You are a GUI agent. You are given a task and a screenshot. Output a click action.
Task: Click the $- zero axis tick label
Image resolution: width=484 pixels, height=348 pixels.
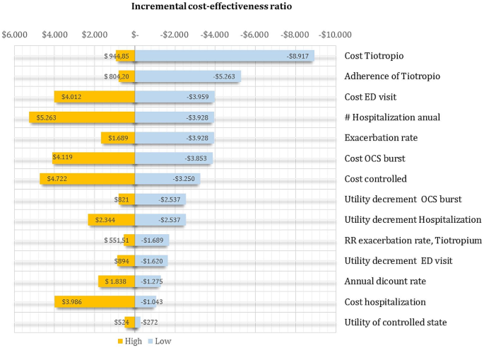[135, 35]
